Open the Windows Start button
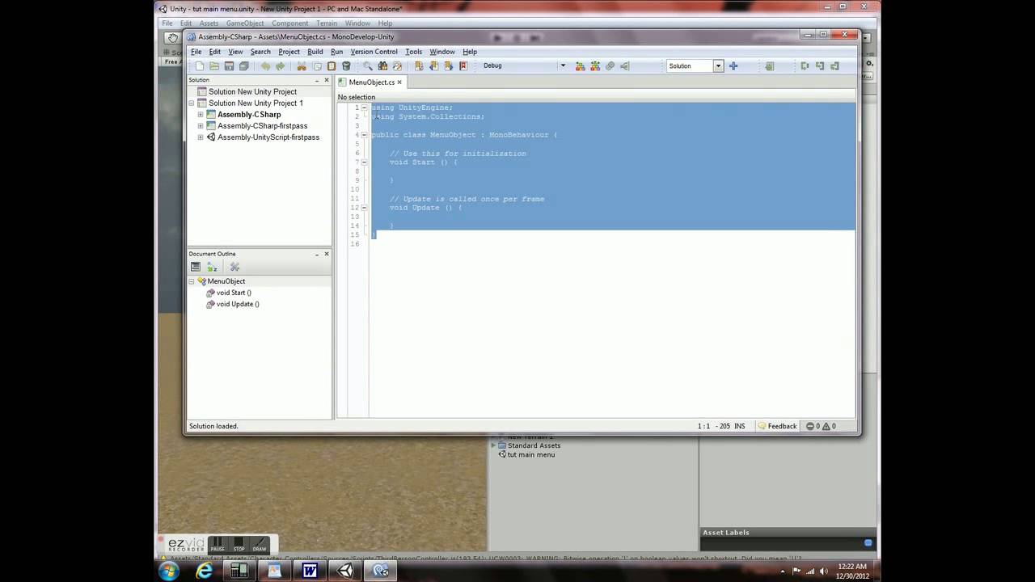The width and height of the screenshot is (1035, 582). pyautogui.click(x=169, y=571)
